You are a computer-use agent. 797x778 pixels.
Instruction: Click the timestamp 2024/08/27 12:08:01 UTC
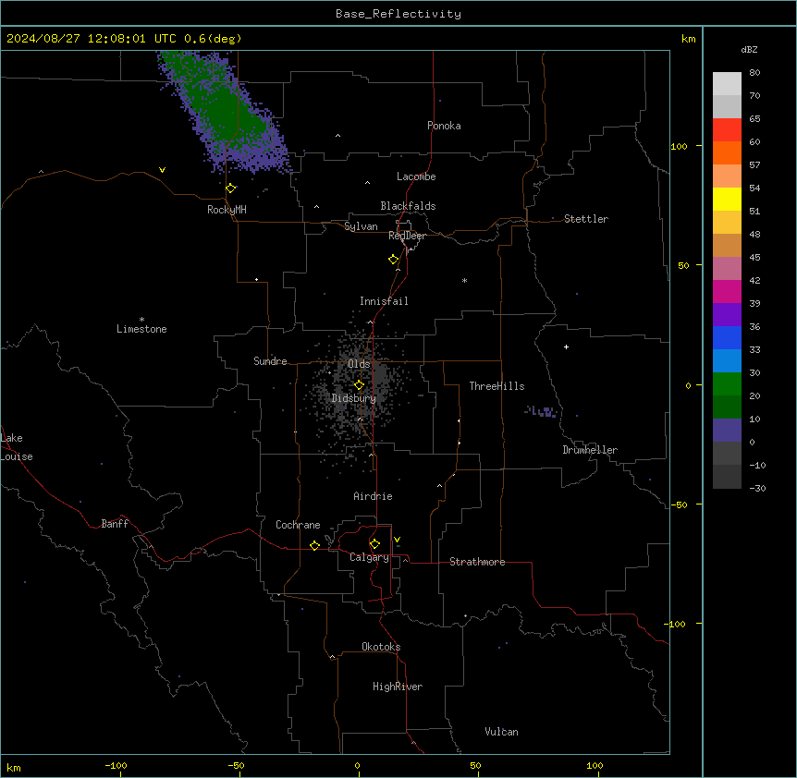click(92, 39)
